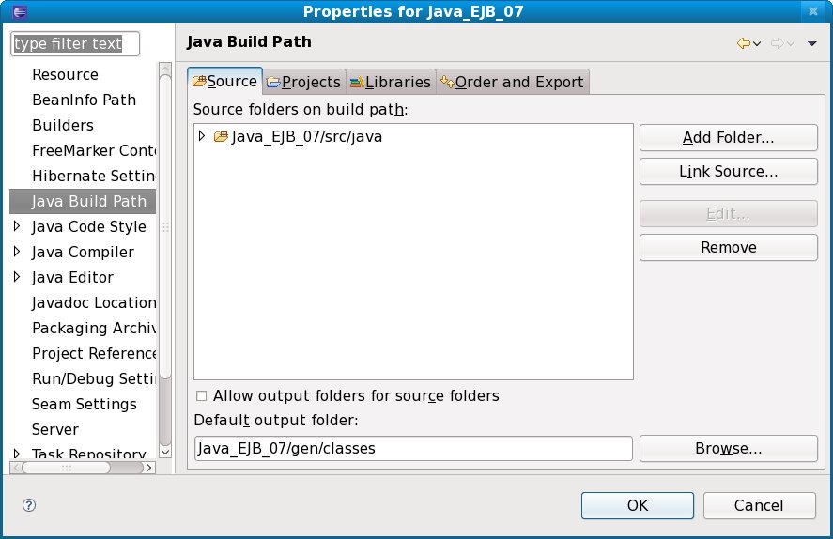This screenshot has width=833, height=539.
Task: Click the Eclipse icon in title bar
Action: [x=13, y=11]
